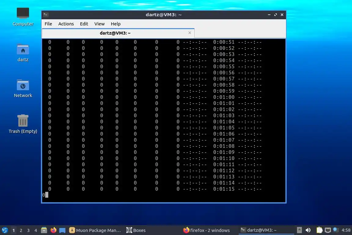The width and height of the screenshot is (352, 235).
Task: Switch to desktop 3 in the pager
Action: click(28, 230)
